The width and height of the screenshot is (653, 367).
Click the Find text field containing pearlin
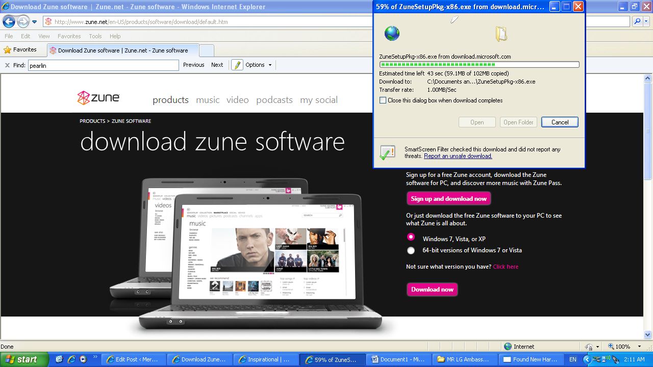tap(103, 65)
